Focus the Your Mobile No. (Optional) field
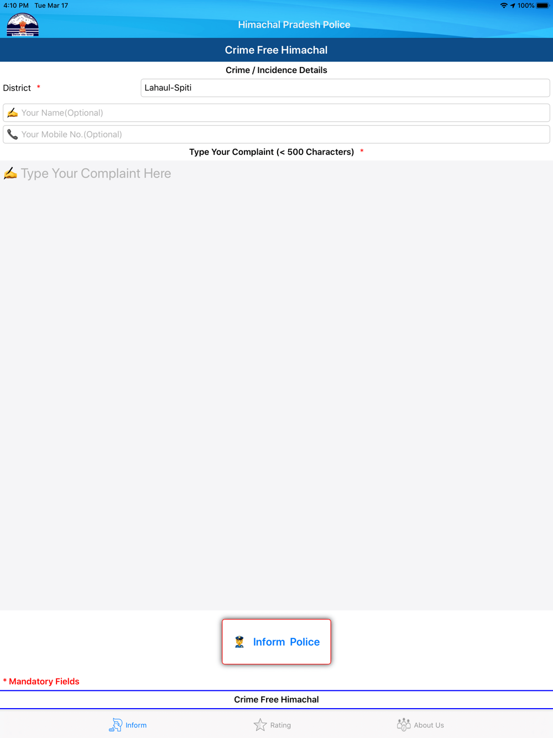The width and height of the screenshot is (553, 738). [x=276, y=134]
